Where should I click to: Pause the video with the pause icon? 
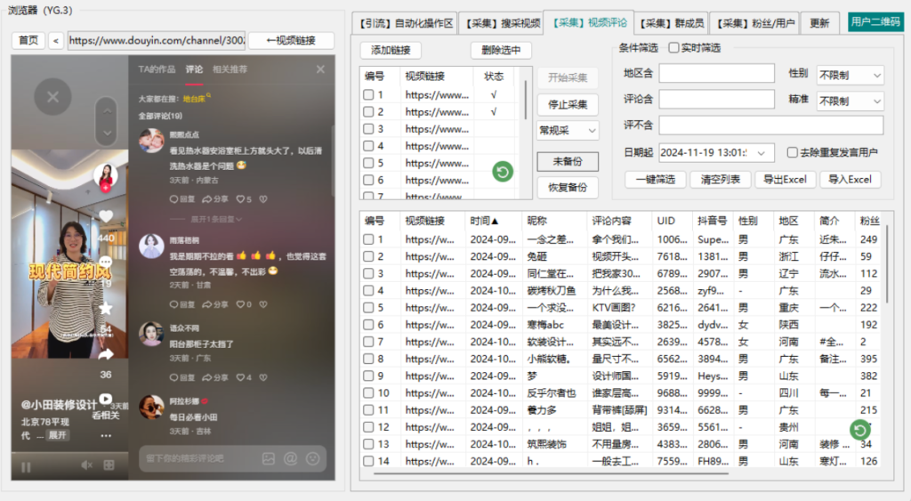[26, 465]
